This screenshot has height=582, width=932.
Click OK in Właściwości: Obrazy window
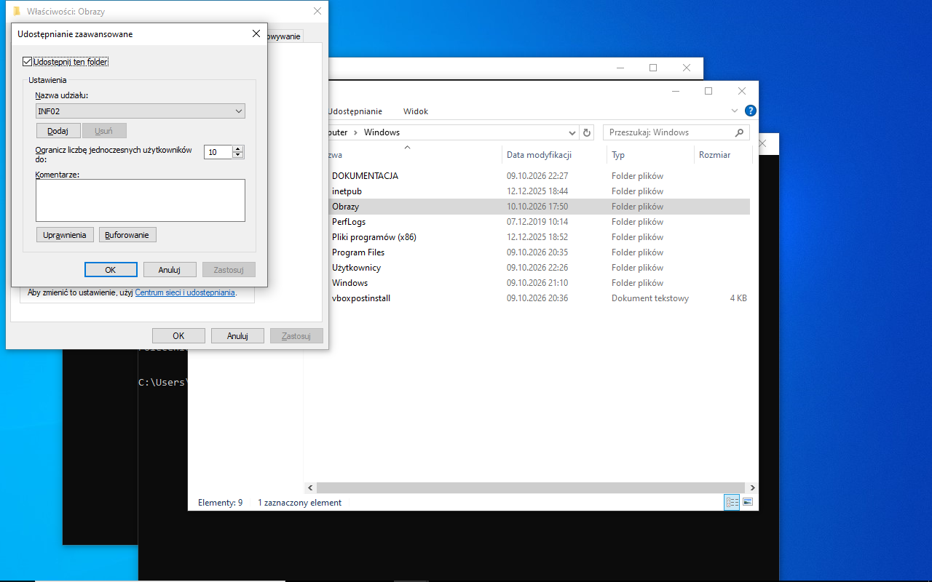178,336
